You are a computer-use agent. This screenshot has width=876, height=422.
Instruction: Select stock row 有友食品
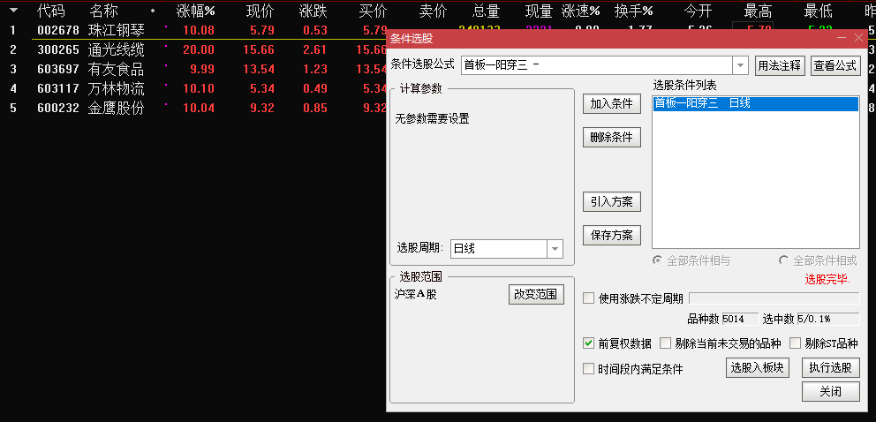117,69
